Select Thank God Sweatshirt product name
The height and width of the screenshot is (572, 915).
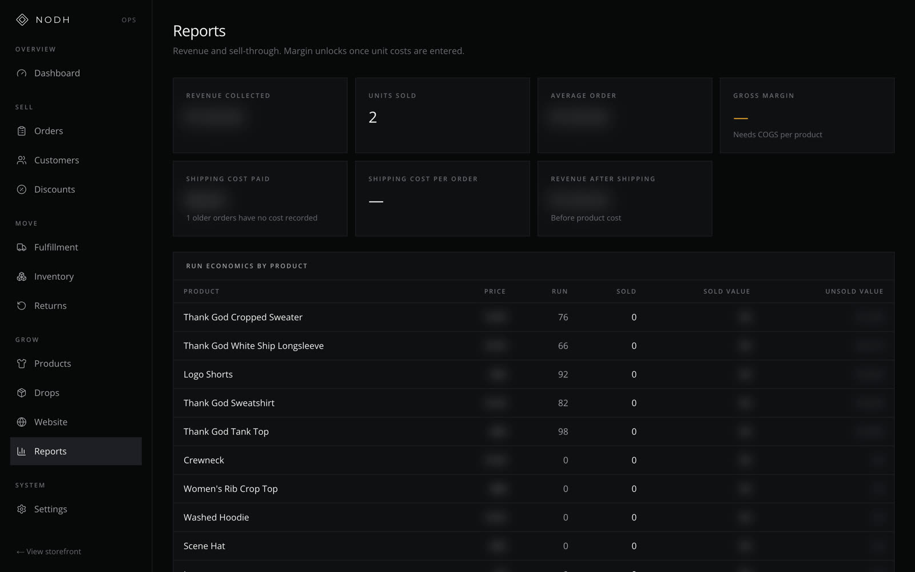pyautogui.click(x=229, y=403)
